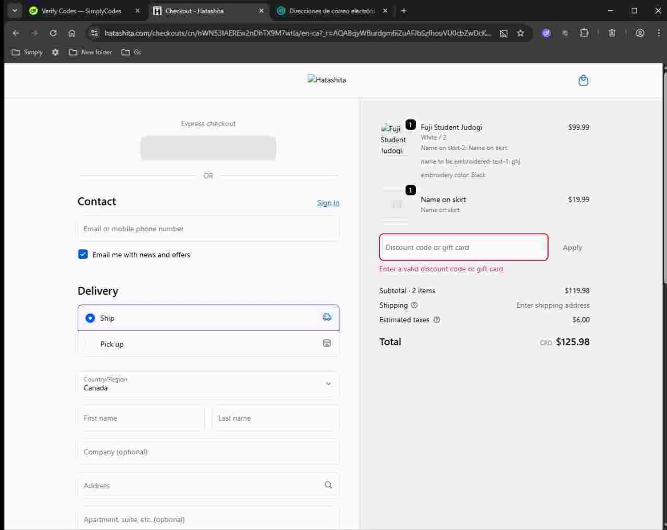Open the browser profile icon

coord(639,33)
